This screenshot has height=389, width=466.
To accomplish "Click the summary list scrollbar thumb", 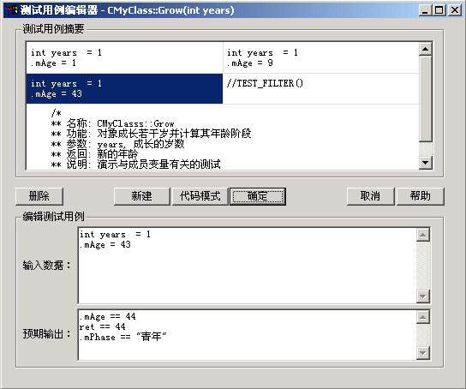I will point(425,99).
